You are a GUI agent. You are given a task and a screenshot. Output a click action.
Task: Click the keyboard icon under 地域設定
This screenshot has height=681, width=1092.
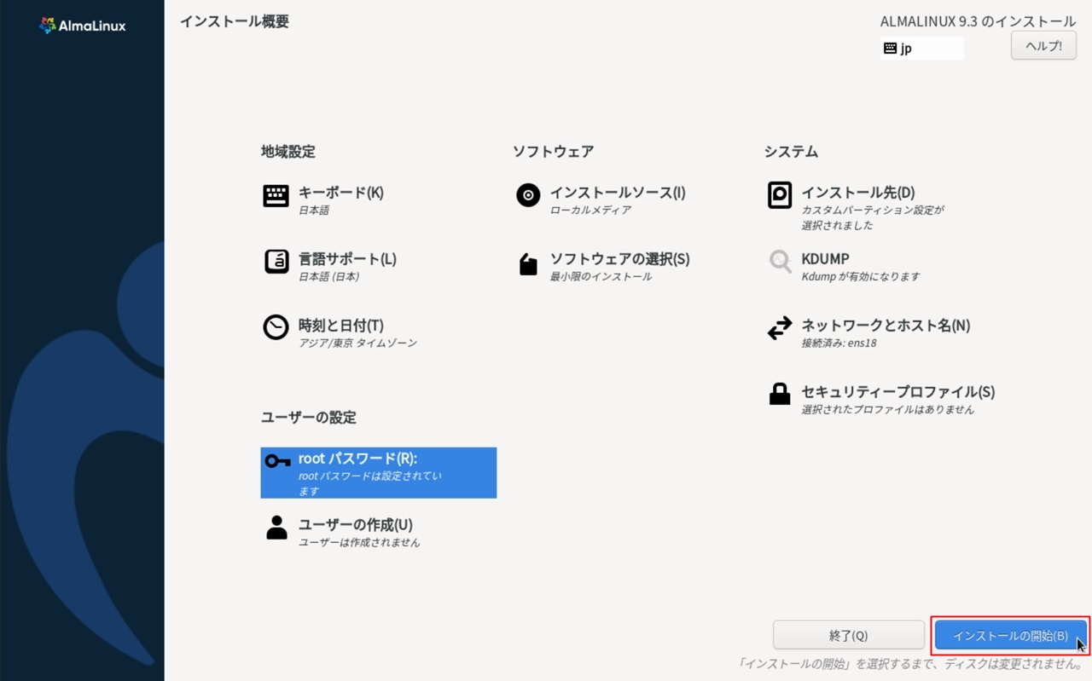pos(276,195)
